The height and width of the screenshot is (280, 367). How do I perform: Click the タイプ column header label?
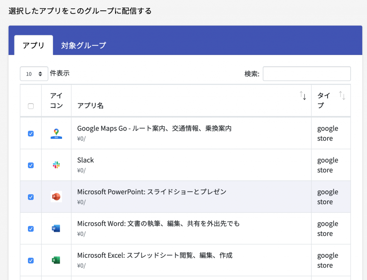pos(324,100)
